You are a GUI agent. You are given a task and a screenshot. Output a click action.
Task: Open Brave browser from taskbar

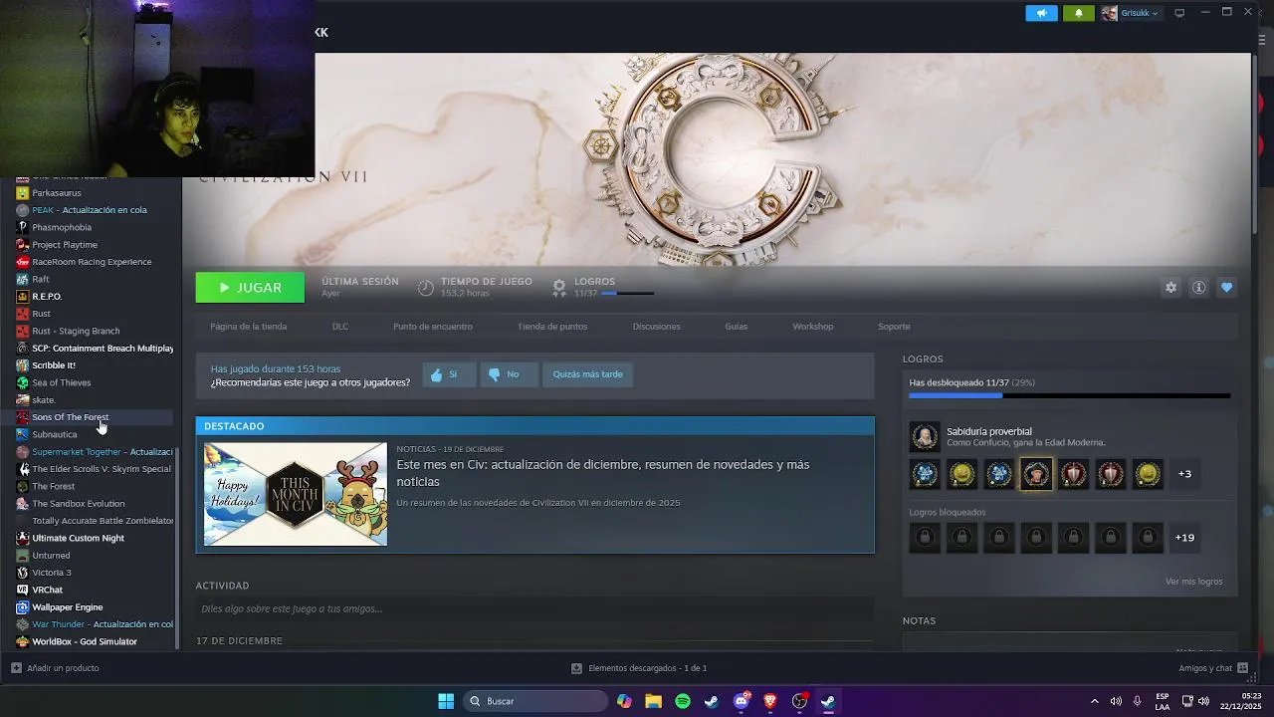(x=770, y=701)
